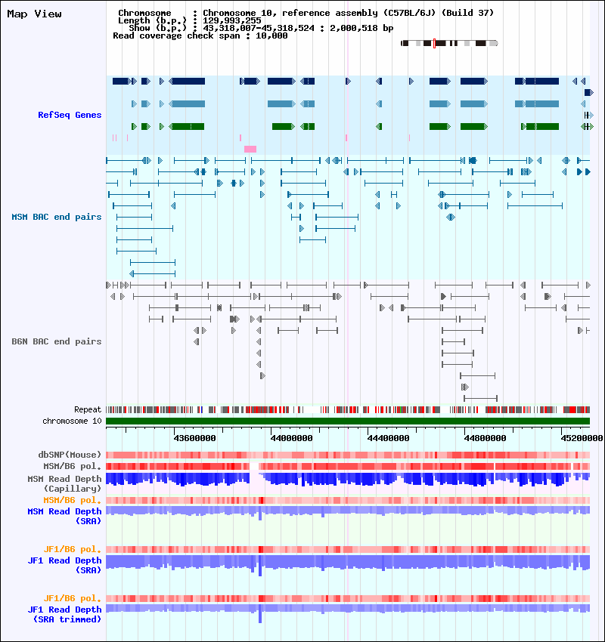605x642 pixels.
Task: Click the white gap in grey MSM/B6 pol. heat bar
Action: click(x=255, y=466)
